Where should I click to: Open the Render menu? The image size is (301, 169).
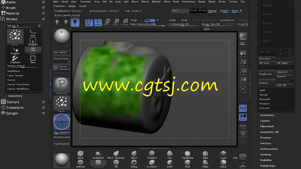[202, 2]
